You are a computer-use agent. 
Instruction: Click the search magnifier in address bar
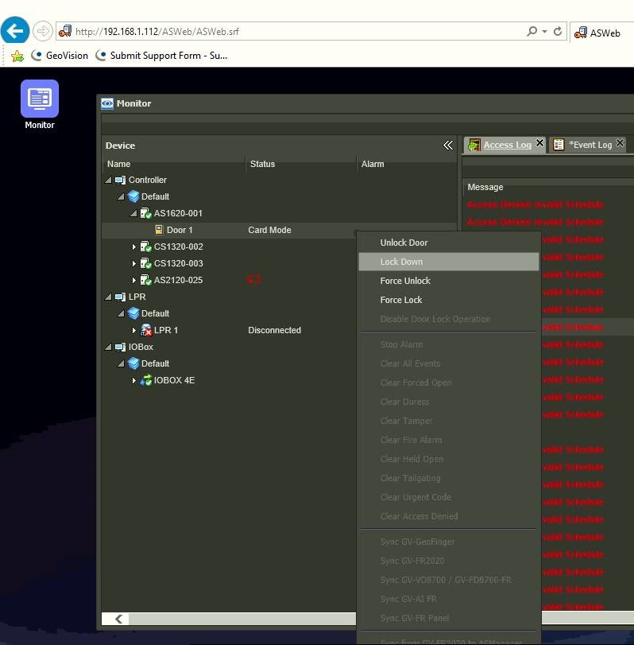(532, 31)
